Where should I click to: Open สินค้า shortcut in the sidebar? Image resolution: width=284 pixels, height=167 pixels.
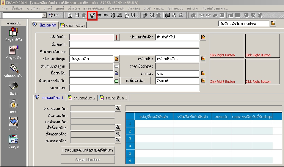pyautogui.click(x=13, y=88)
